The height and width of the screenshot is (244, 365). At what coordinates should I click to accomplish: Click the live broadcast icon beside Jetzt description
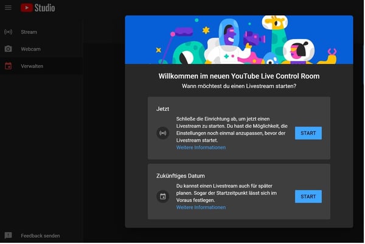click(162, 133)
